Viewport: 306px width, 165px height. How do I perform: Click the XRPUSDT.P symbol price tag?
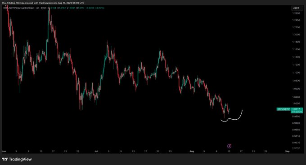[x=283, y=109]
